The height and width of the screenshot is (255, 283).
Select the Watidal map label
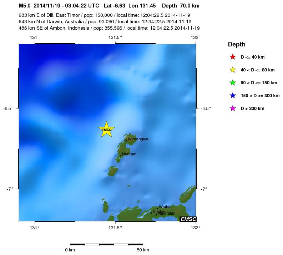click(x=166, y=207)
